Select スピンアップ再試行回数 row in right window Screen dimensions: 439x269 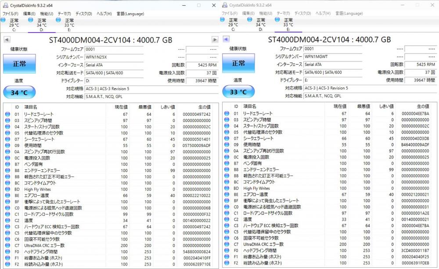[x=330, y=151]
